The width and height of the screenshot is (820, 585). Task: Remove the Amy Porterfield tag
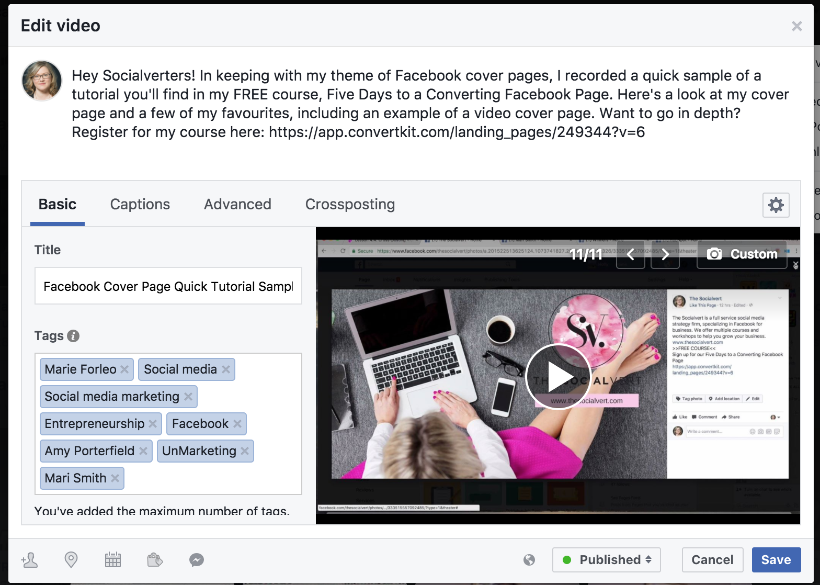tap(143, 451)
